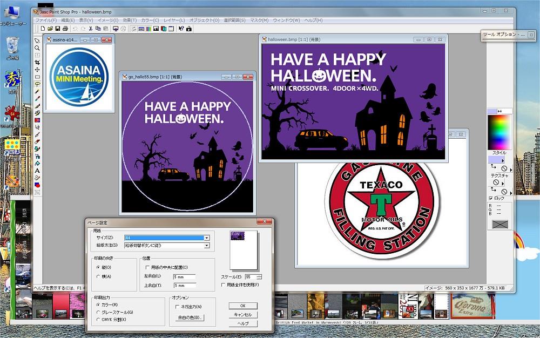Click キャンセル in page setup dialog

(x=243, y=315)
